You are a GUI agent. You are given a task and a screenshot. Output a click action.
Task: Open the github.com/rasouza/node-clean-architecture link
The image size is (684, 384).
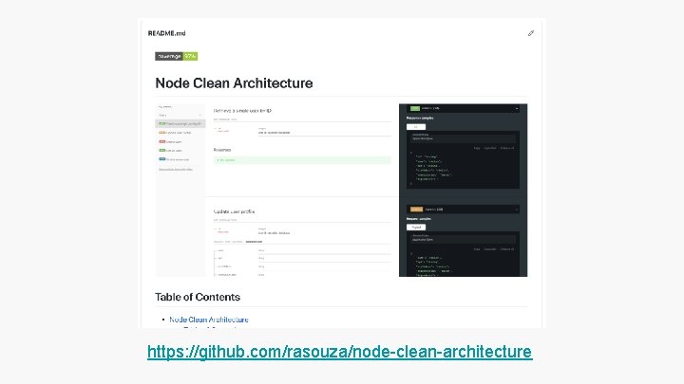340,352
